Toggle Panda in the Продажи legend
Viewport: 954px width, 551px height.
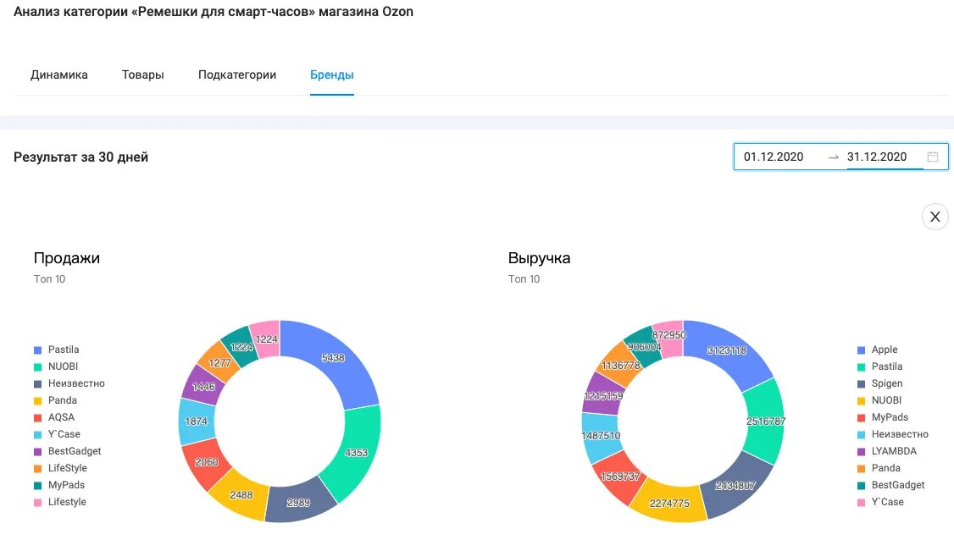[x=55, y=400]
